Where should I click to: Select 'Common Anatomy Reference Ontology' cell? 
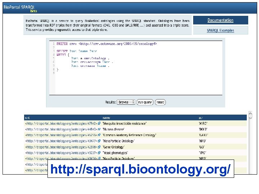tap(129, 135)
